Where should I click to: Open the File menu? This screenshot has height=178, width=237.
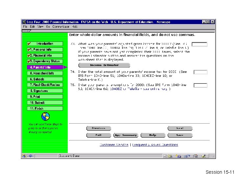[25, 27]
